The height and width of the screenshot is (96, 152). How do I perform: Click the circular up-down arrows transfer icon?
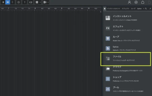pyautogui.click(x=136, y=2)
